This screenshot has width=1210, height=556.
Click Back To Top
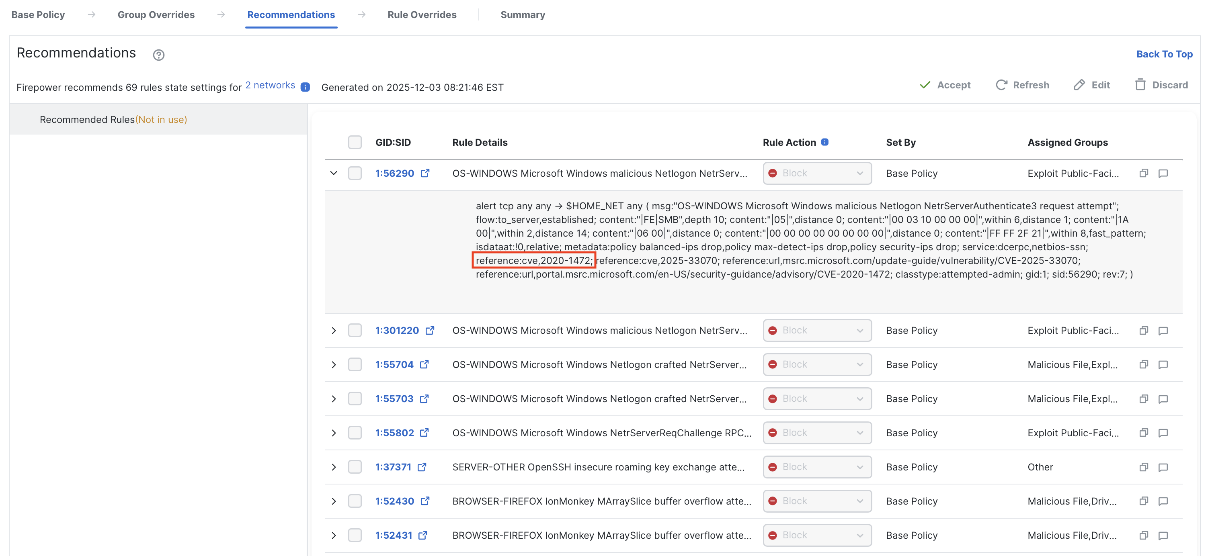click(1165, 54)
